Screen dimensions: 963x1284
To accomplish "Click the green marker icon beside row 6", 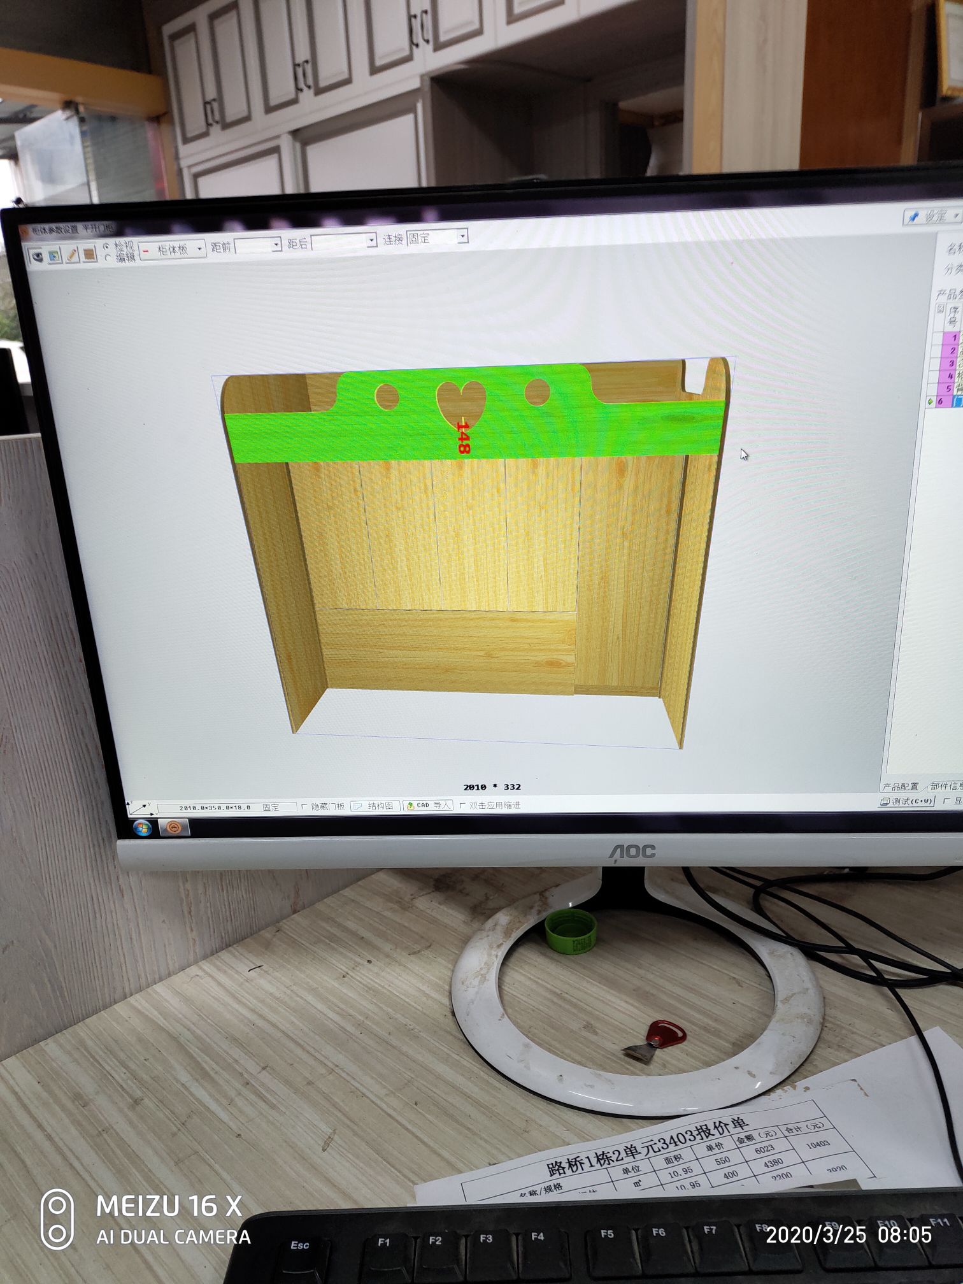I will tap(931, 401).
